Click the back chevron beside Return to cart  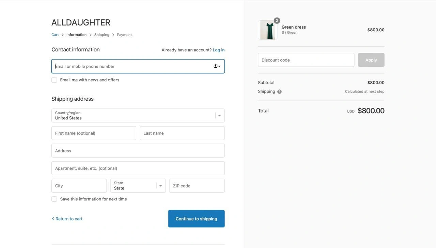click(53, 219)
